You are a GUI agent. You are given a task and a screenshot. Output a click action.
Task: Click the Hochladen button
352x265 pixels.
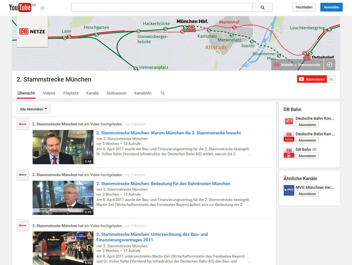304,7
